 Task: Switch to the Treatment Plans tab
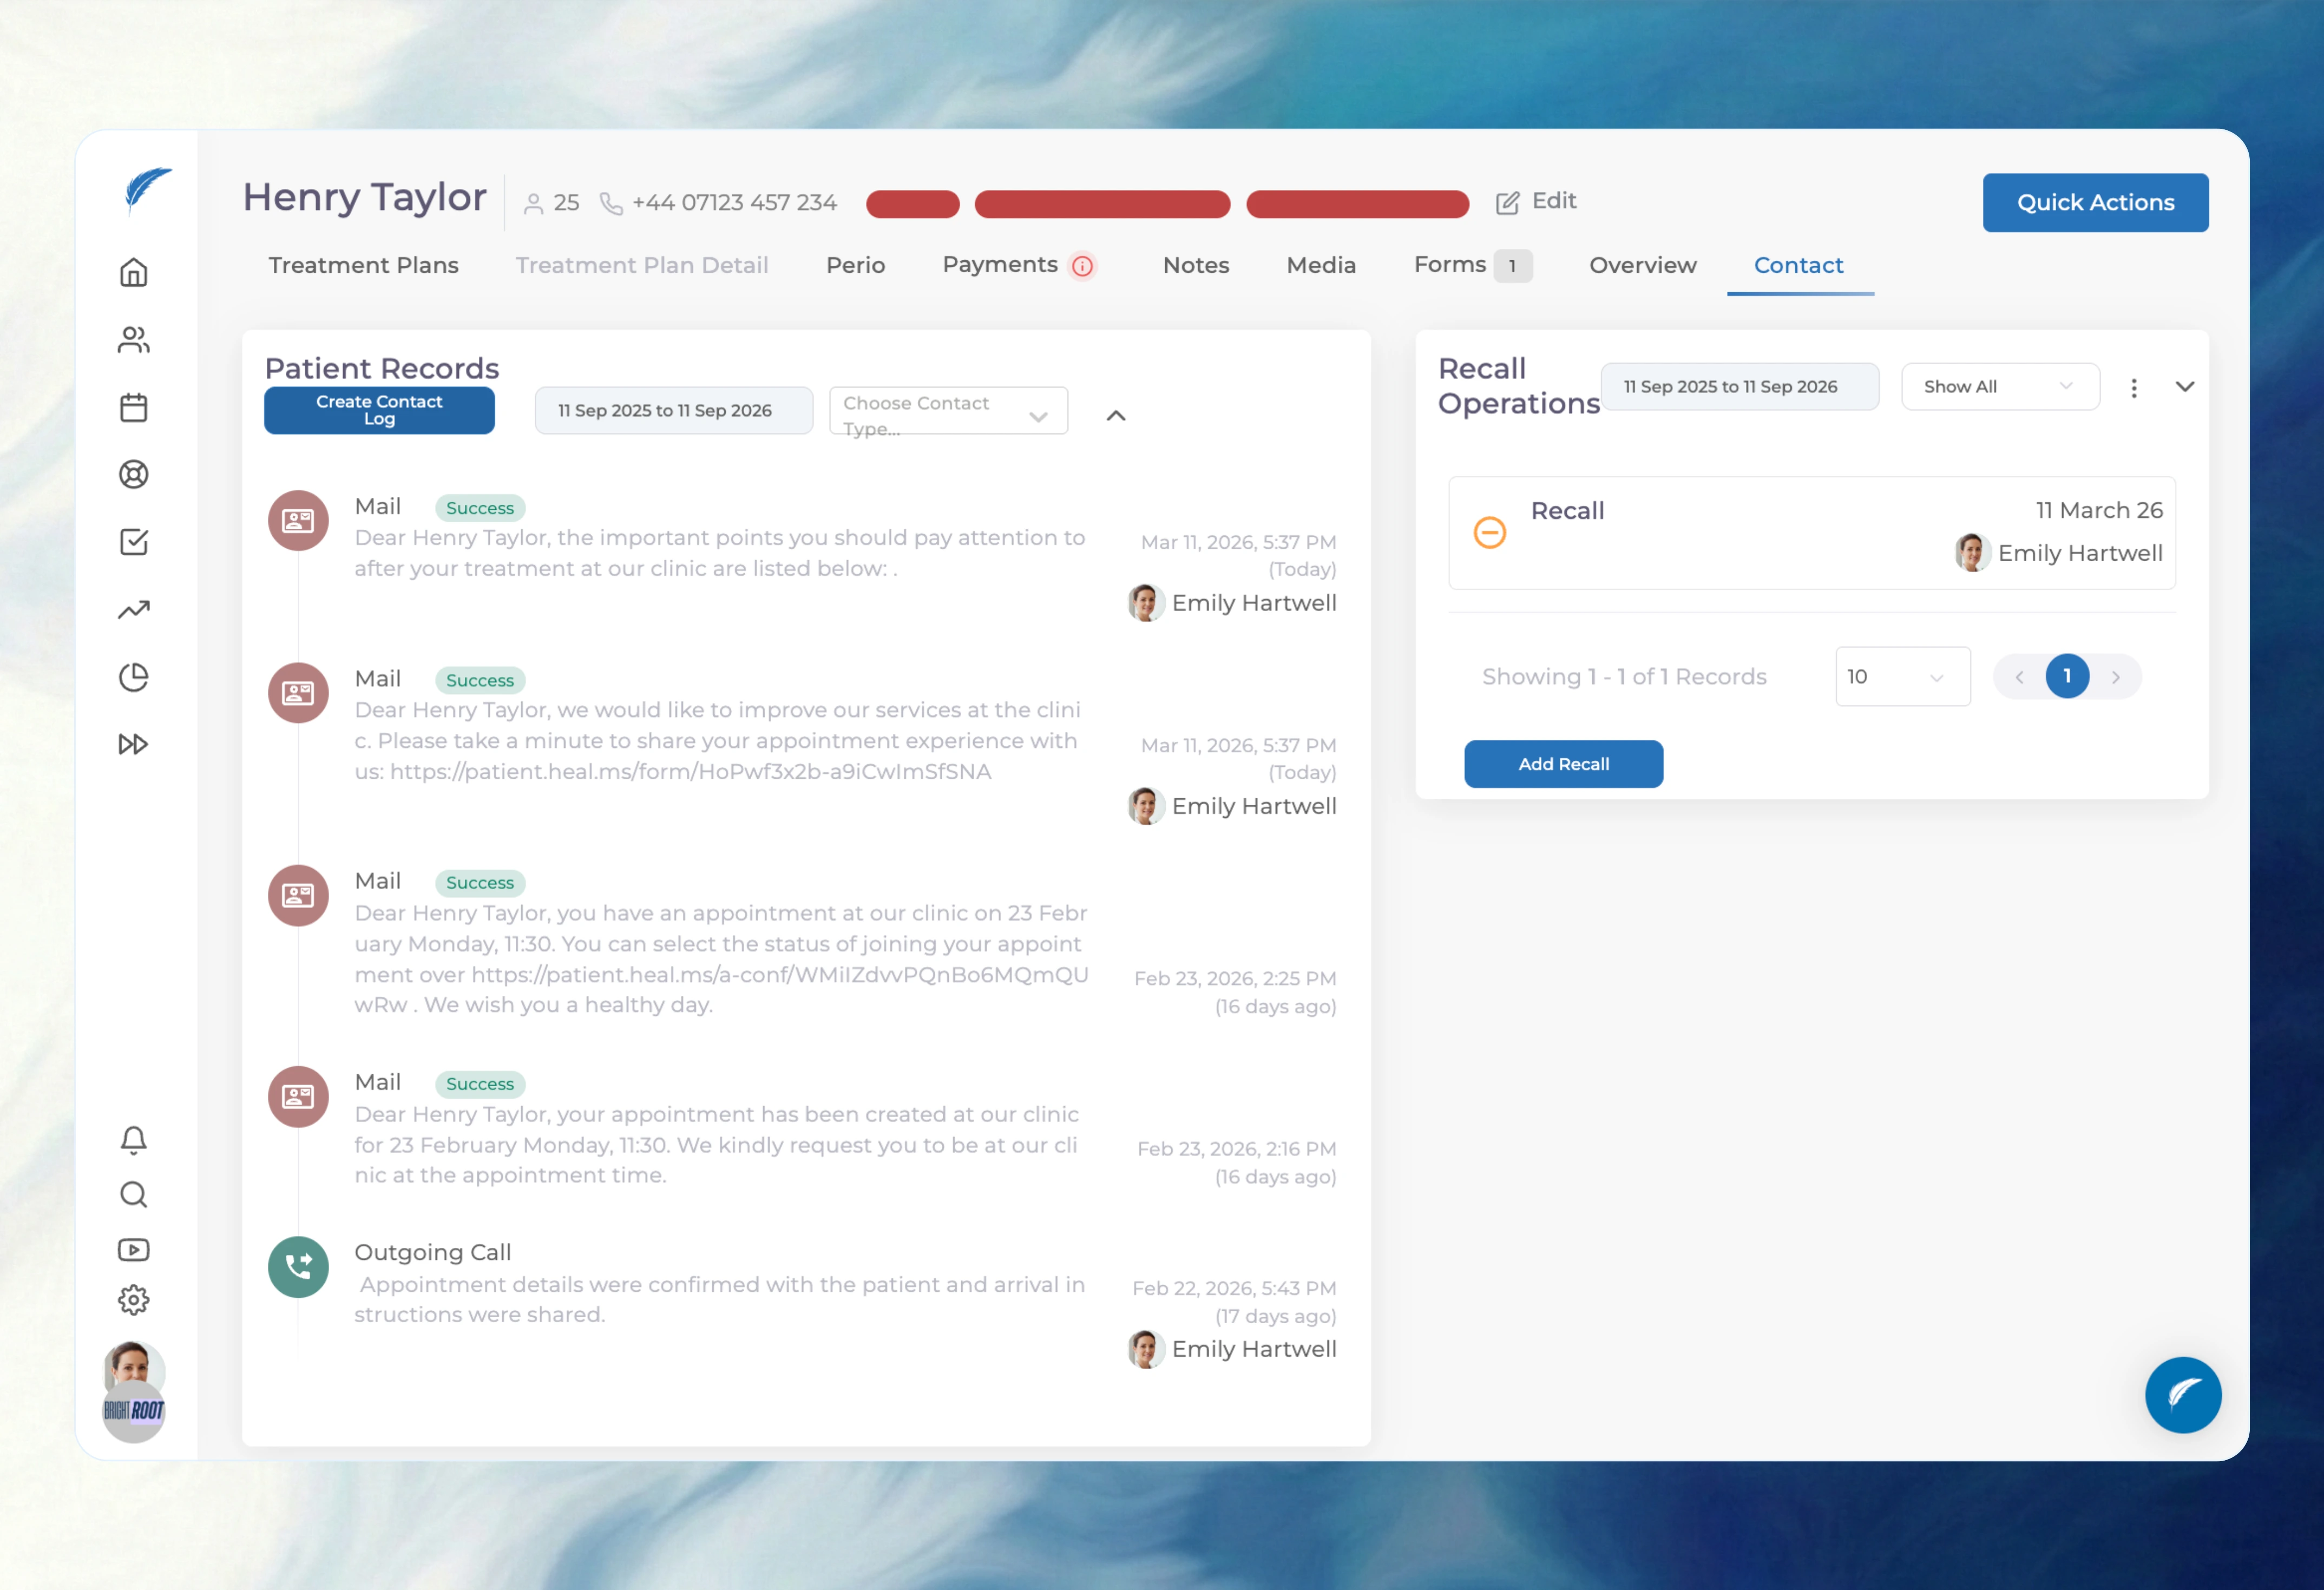(x=363, y=265)
